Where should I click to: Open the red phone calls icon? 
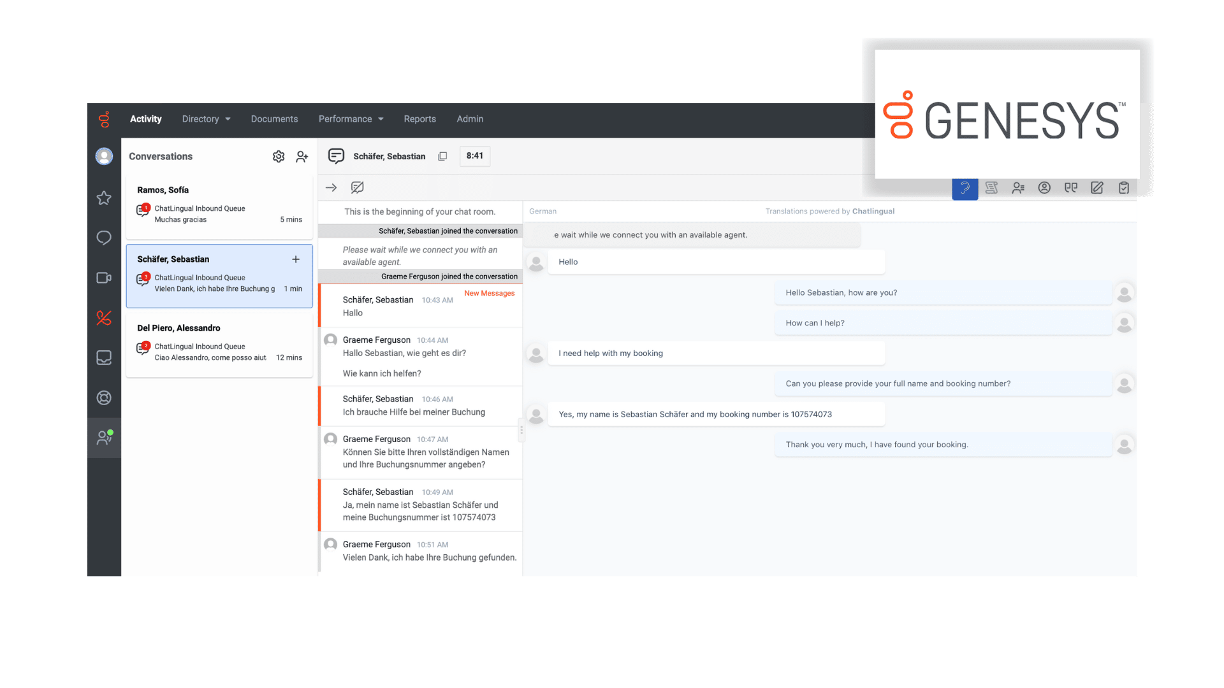coord(104,318)
